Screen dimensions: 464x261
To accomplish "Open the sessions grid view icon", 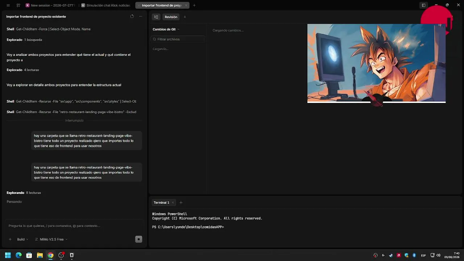I will [x=18, y=5].
